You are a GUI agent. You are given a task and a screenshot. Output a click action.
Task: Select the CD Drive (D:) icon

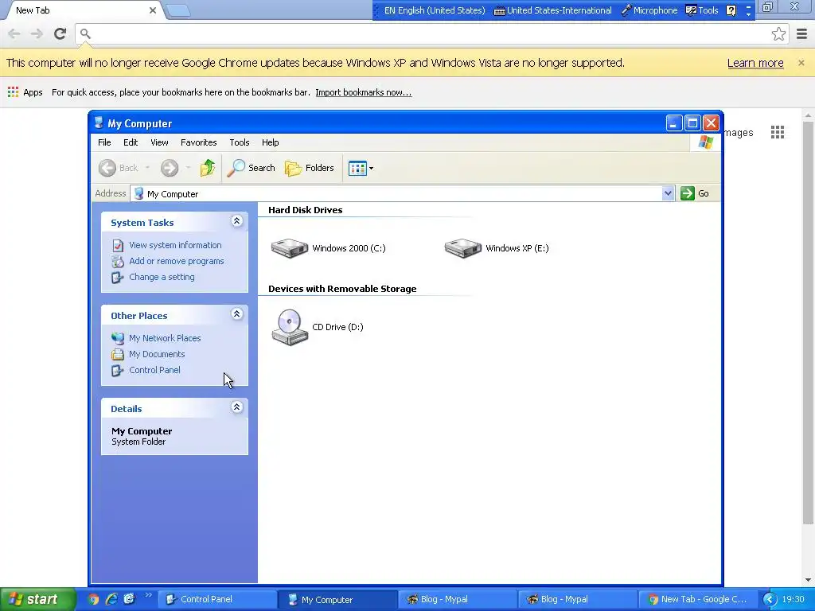[290, 327]
